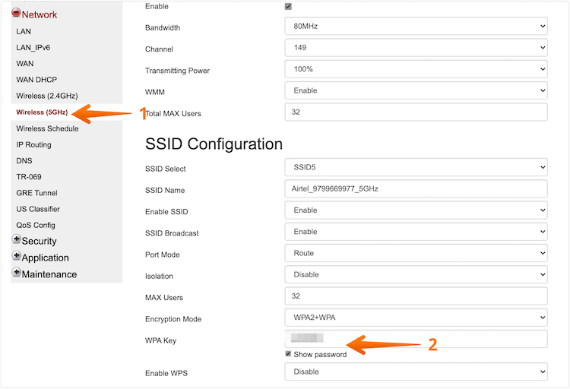Toggle the Enable checkbox at top
Viewport: 570px width, 389px height.
click(x=288, y=6)
